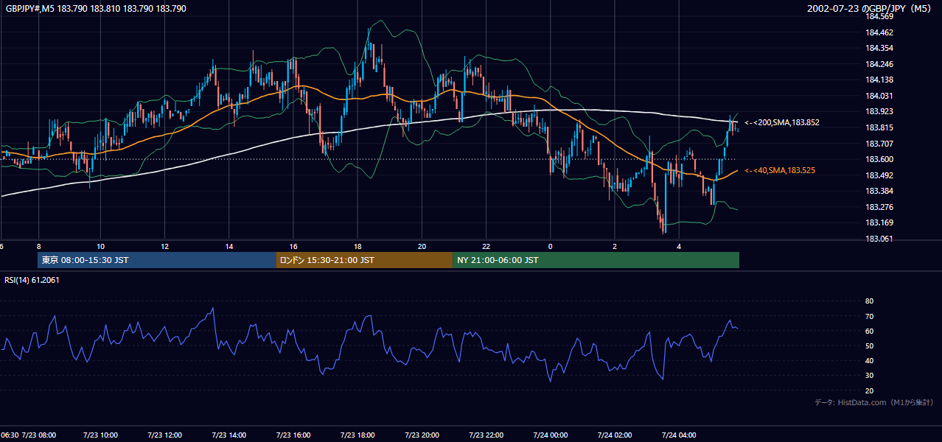The image size is (942, 442).
Task: Click price axis label 183.276
Action: click(879, 207)
